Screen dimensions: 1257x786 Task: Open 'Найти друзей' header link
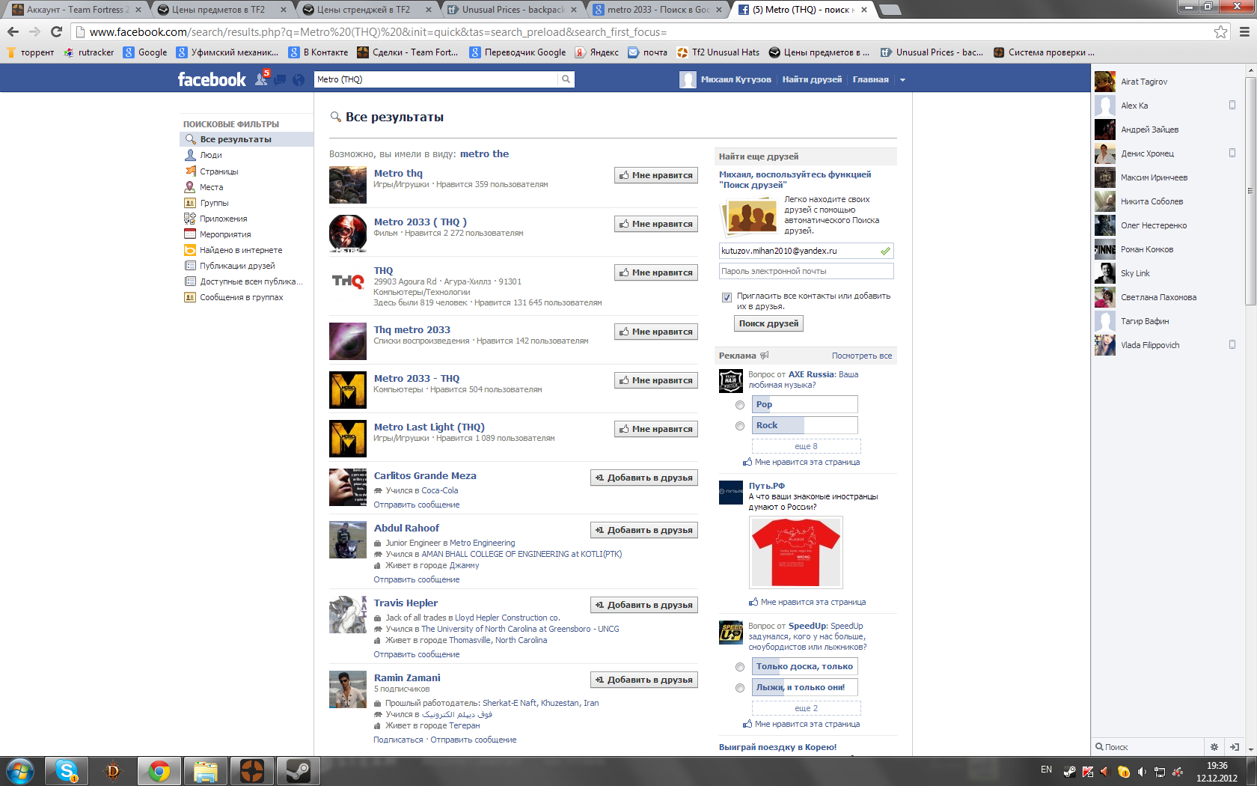point(812,79)
